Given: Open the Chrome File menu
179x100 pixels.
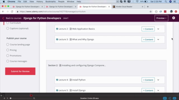Looking at the screenshot, I should pos(19,1).
